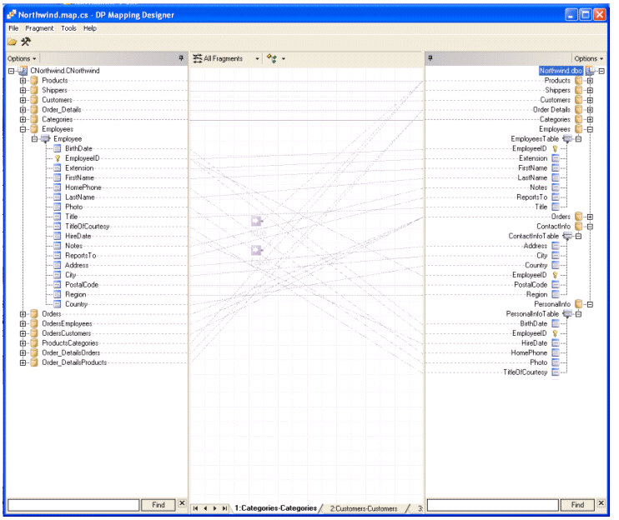Select HomePhone under PersonalInfoTable

pyautogui.click(x=529, y=352)
